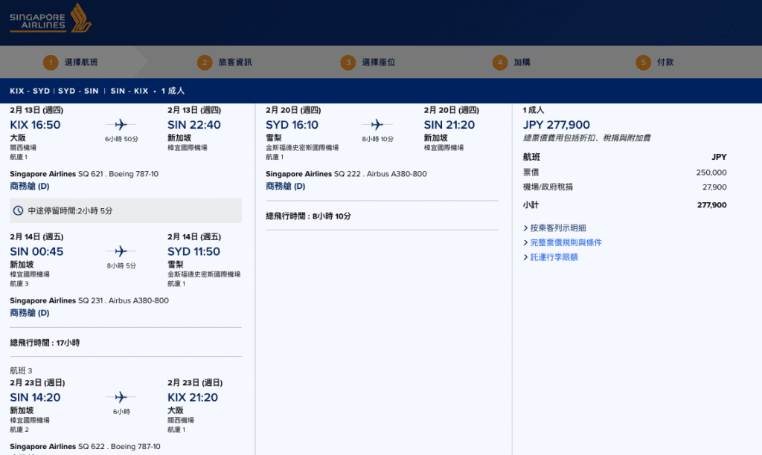
Task: Click the KIX 21:20 arrival time
Action: (x=193, y=397)
